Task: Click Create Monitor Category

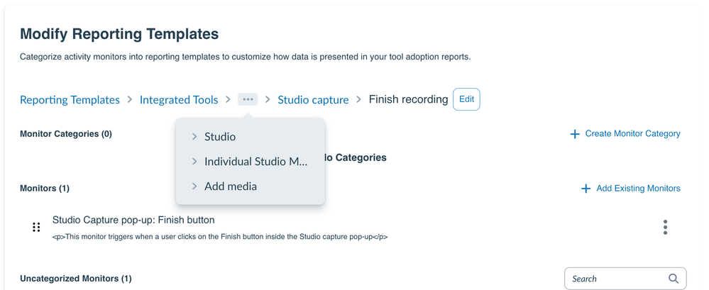Action: tap(625, 134)
